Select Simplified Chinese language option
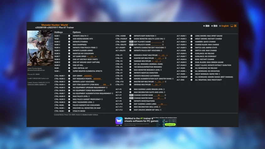The image size is (265, 149). (206, 26)
